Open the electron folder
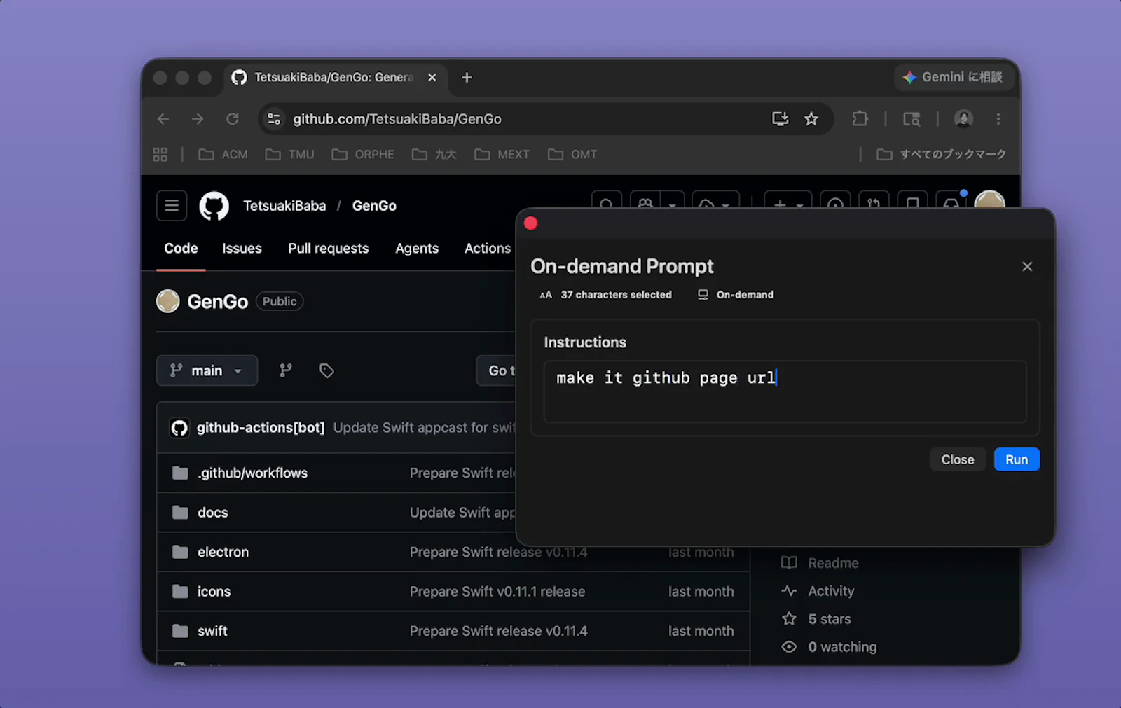This screenshot has width=1121, height=708. tap(223, 553)
